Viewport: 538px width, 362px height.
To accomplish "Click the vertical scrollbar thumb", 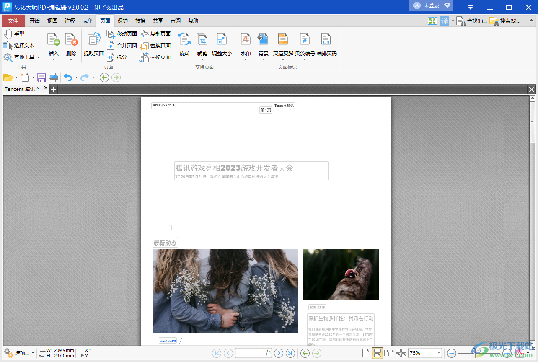I will tap(533, 122).
